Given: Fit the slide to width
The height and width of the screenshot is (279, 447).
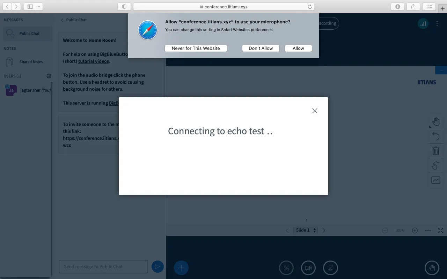Looking at the screenshot, I should (x=428, y=231).
